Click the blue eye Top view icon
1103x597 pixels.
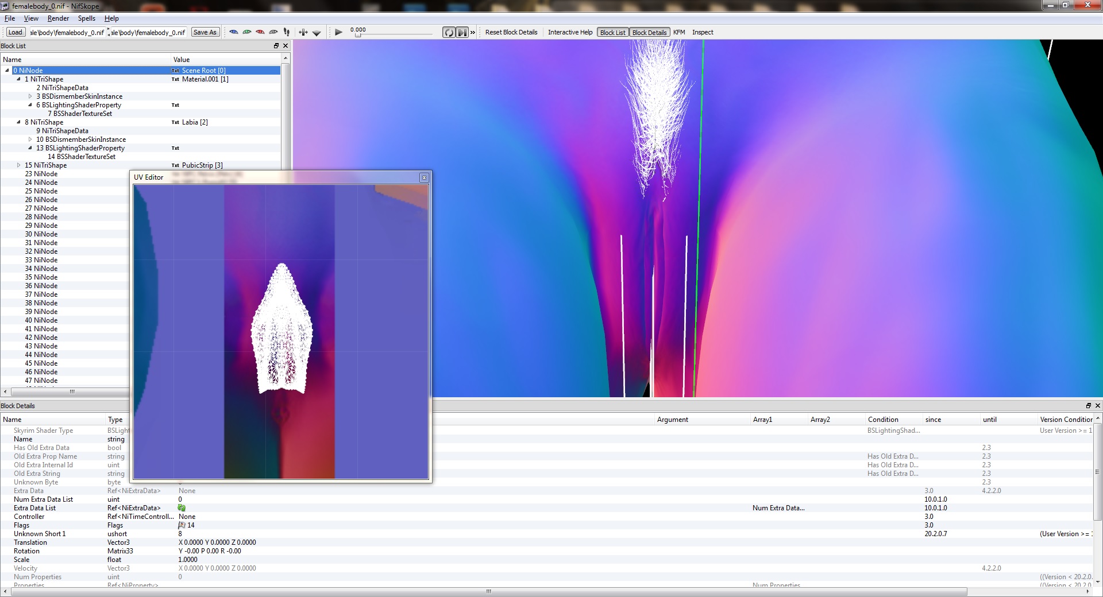pos(234,32)
